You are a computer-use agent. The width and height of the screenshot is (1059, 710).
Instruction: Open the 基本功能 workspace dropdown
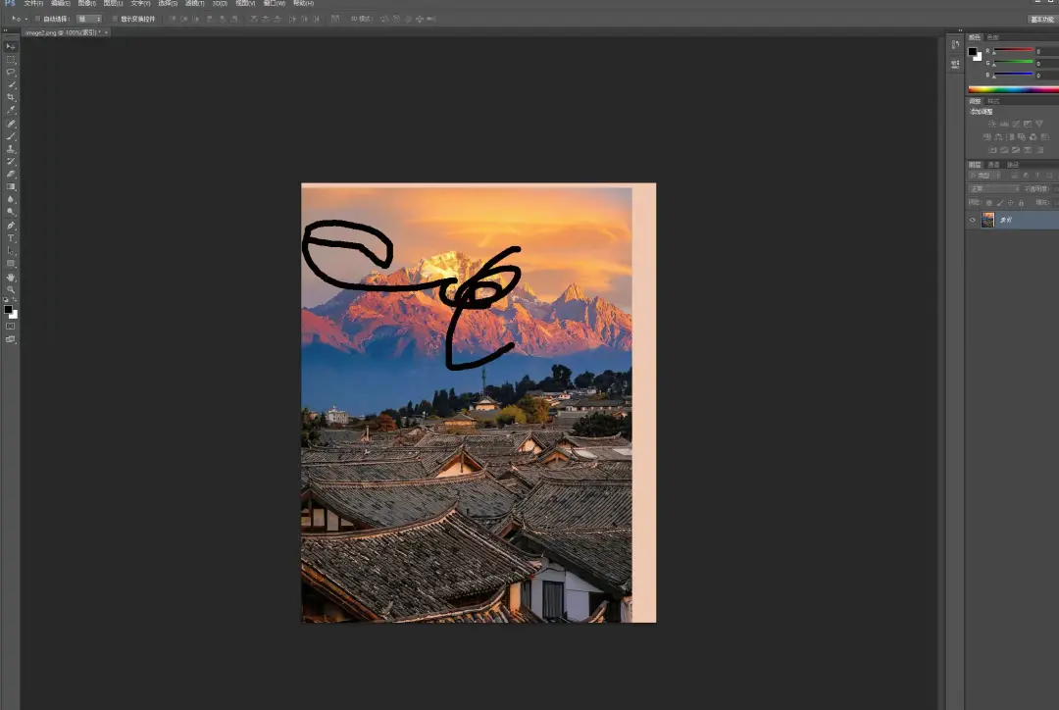[x=1041, y=19]
